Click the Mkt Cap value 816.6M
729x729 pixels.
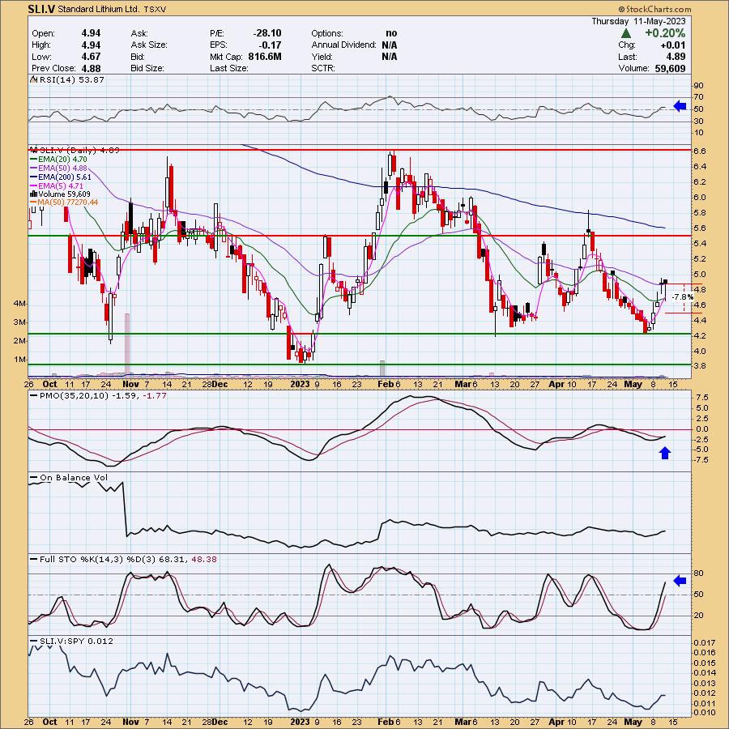point(265,57)
